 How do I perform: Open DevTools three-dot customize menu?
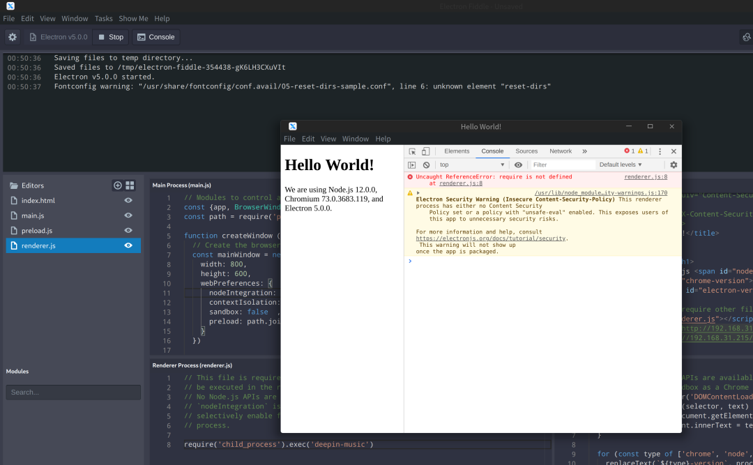[x=660, y=151]
